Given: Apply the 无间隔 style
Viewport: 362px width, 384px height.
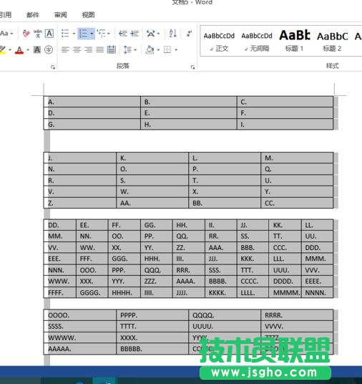Looking at the screenshot, I should point(257,42).
